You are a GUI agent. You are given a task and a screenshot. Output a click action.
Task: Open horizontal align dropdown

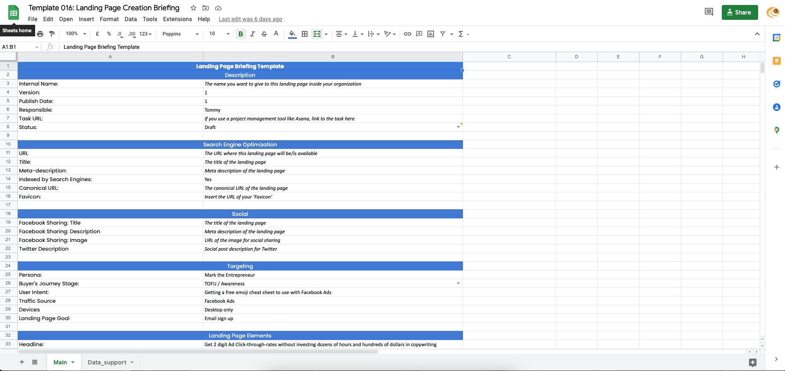coord(341,34)
